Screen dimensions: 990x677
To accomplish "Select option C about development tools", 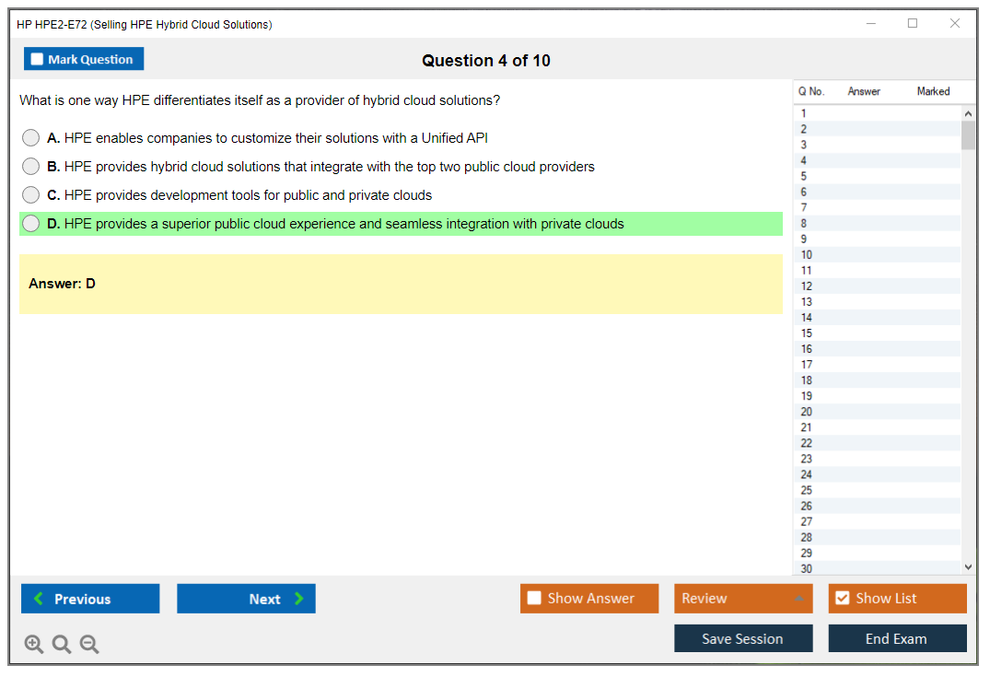I will [31, 195].
